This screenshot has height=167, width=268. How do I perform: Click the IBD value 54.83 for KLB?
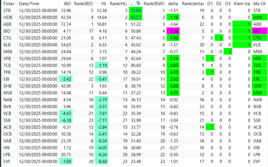(66, 45)
